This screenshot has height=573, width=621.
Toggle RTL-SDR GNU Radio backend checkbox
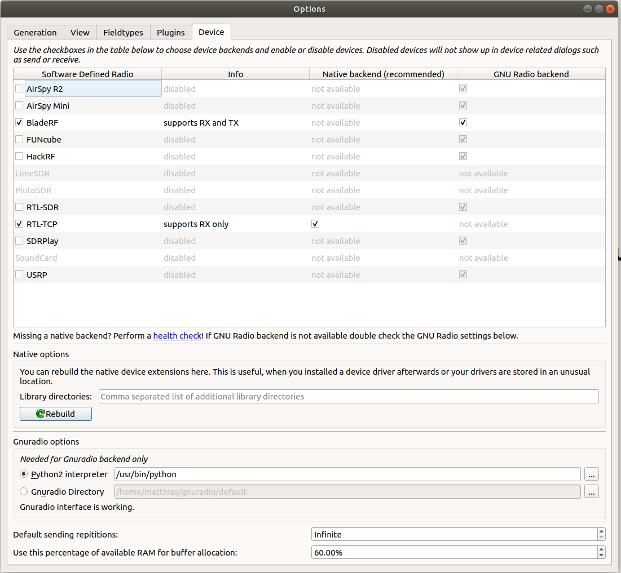coord(463,207)
